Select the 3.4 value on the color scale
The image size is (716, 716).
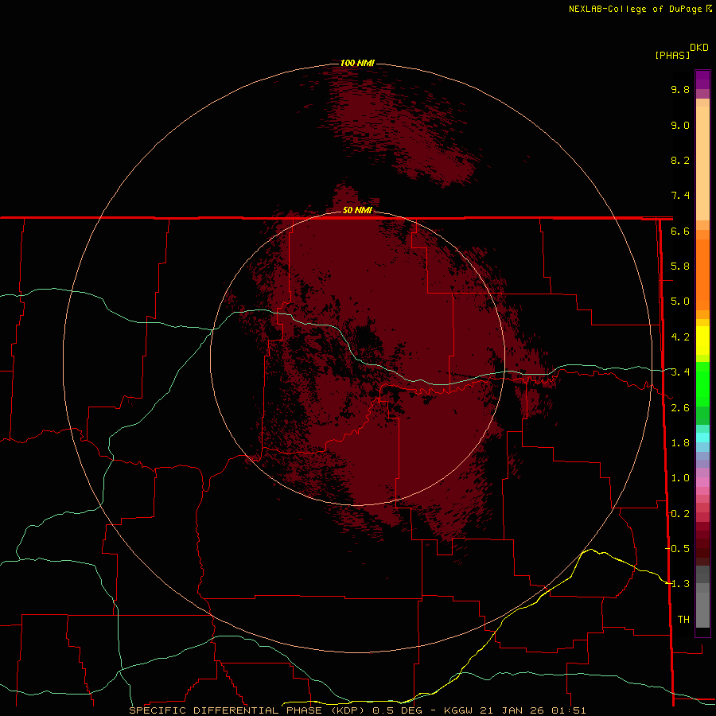point(680,372)
